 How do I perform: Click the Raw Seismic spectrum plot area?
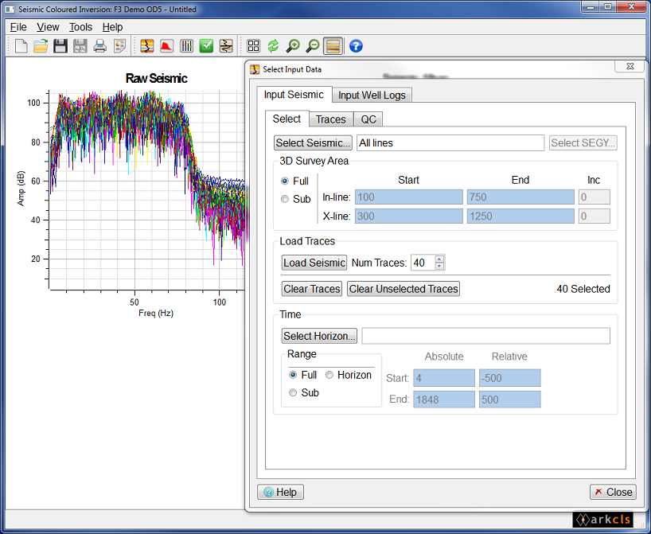click(x=147, y=190)
